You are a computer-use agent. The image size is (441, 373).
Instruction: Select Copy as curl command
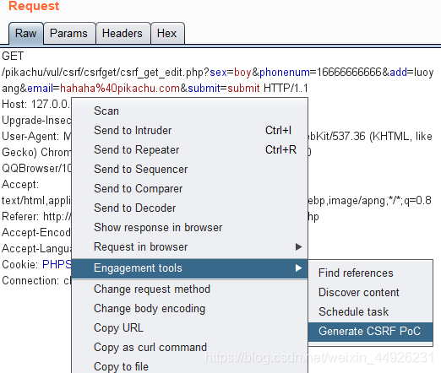(189, 347)
